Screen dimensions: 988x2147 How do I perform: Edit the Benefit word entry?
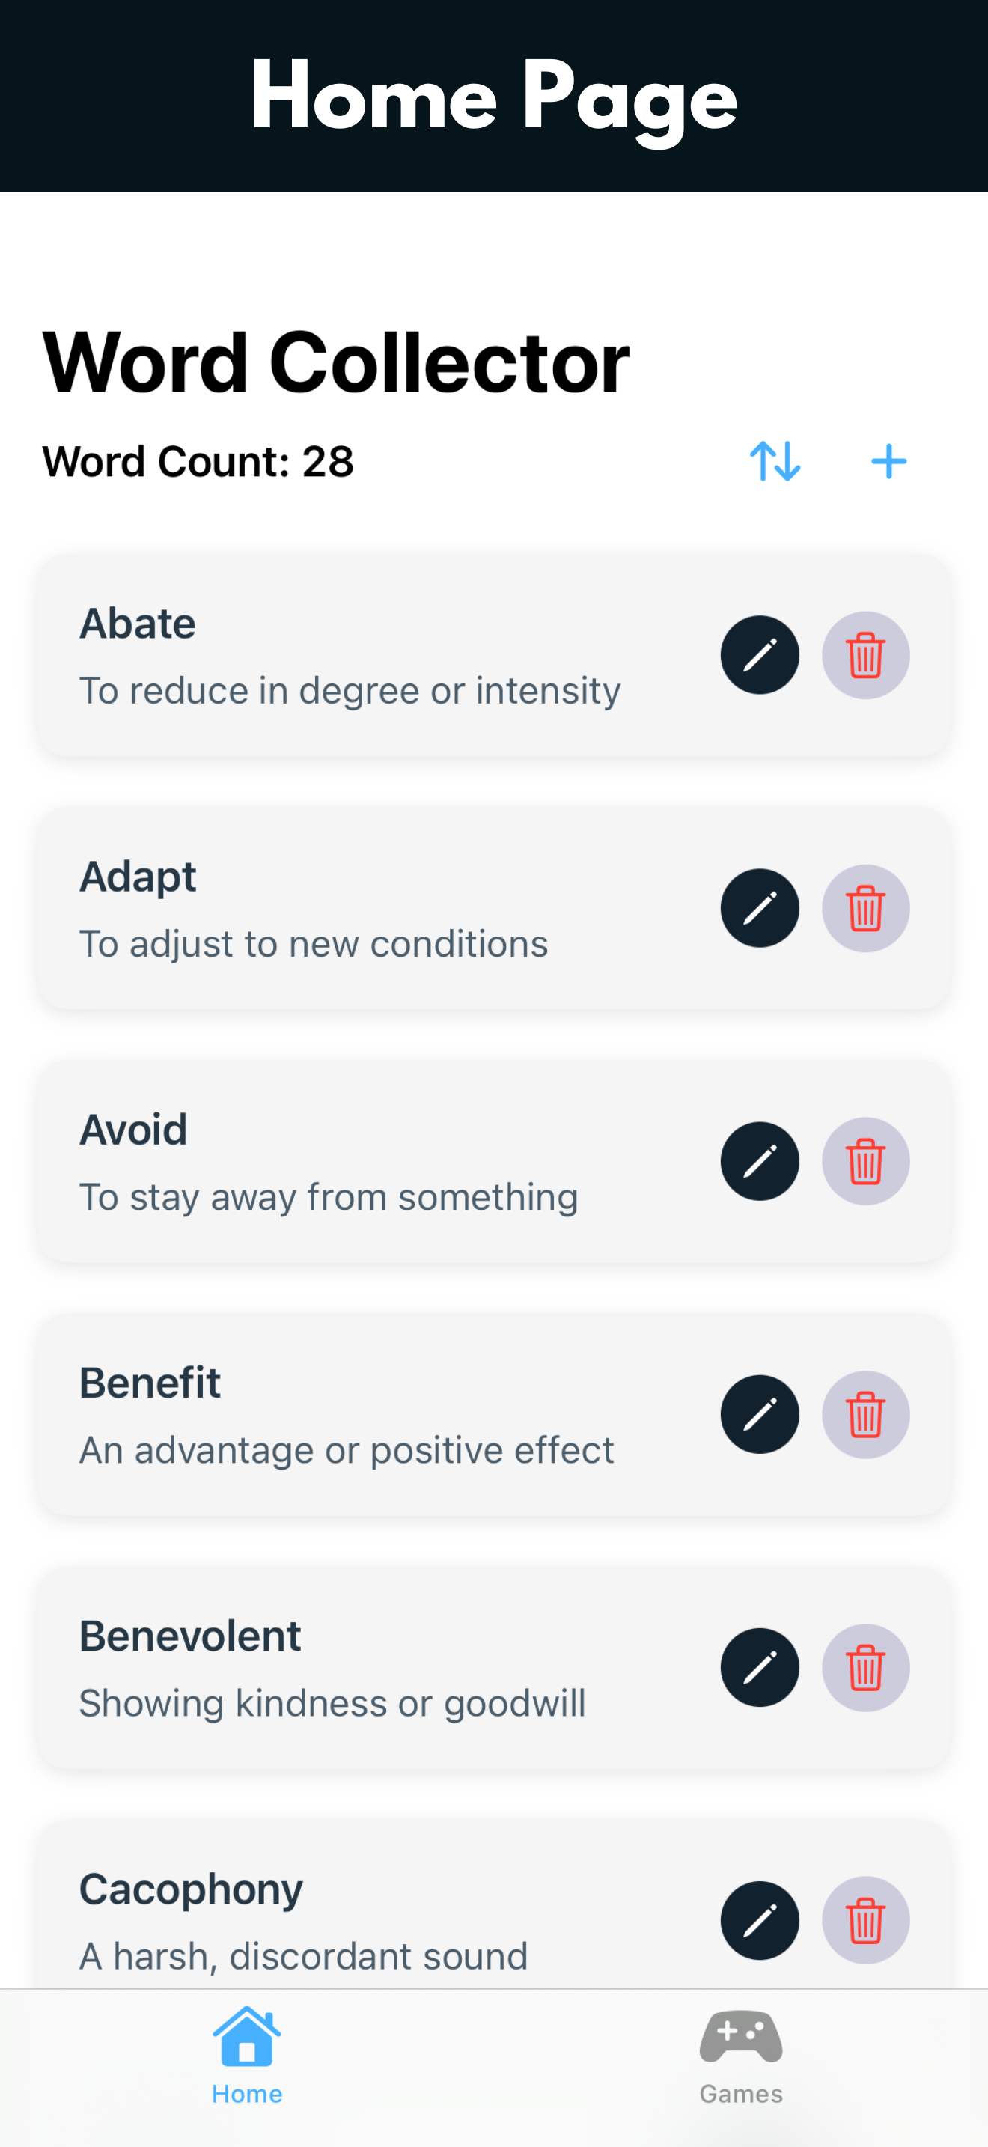tap(760, 1414)
